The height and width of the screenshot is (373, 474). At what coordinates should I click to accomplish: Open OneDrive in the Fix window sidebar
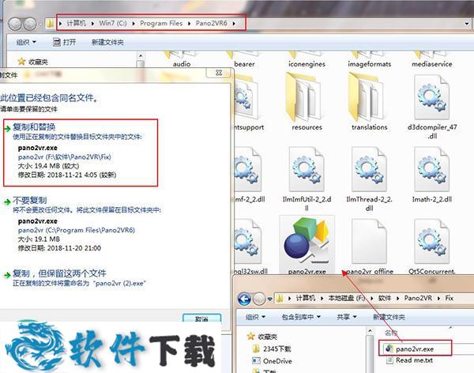272,361
